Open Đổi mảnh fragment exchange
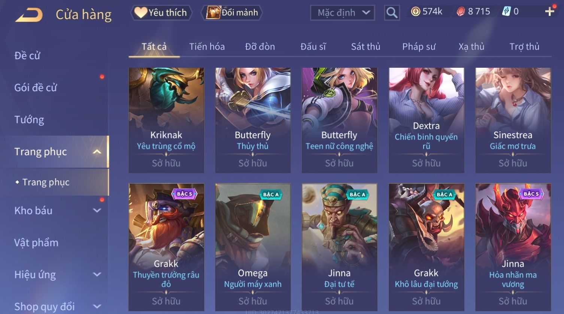Screen dimensions: 564x314 (232, 13)
